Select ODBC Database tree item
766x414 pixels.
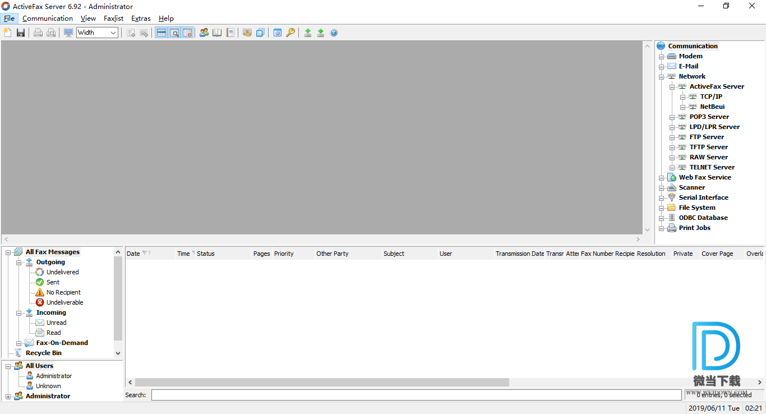[703, 218]
